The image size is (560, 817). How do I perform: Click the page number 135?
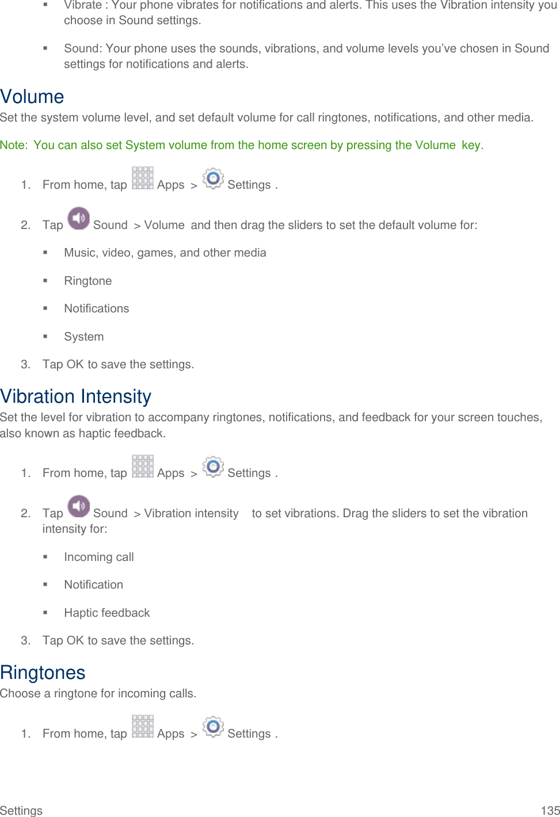coord(550,810)
